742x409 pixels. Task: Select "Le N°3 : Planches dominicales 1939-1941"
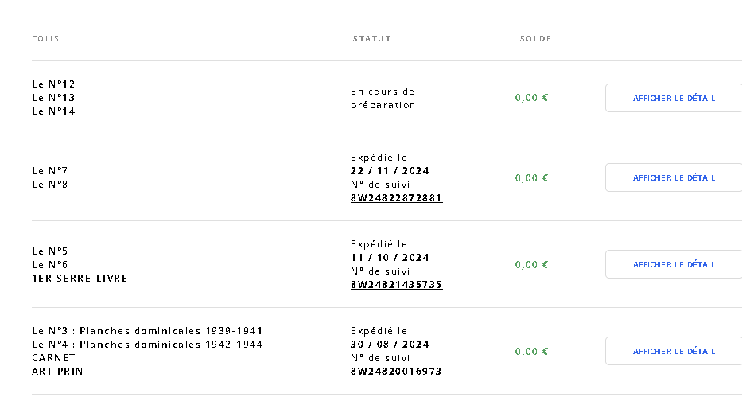point(147,331)
